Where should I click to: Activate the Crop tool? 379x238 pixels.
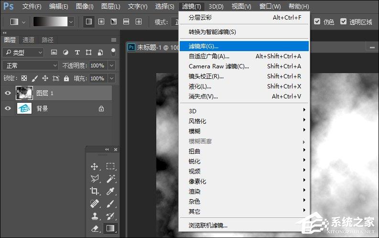pos(95,191)
